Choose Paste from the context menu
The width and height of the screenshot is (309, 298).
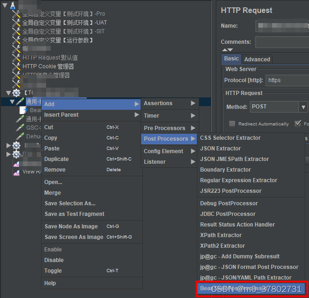click(91, 149)
